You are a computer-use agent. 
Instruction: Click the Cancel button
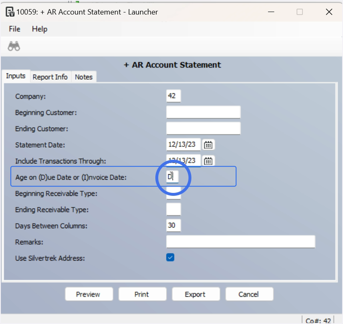[x=249, y=294]
